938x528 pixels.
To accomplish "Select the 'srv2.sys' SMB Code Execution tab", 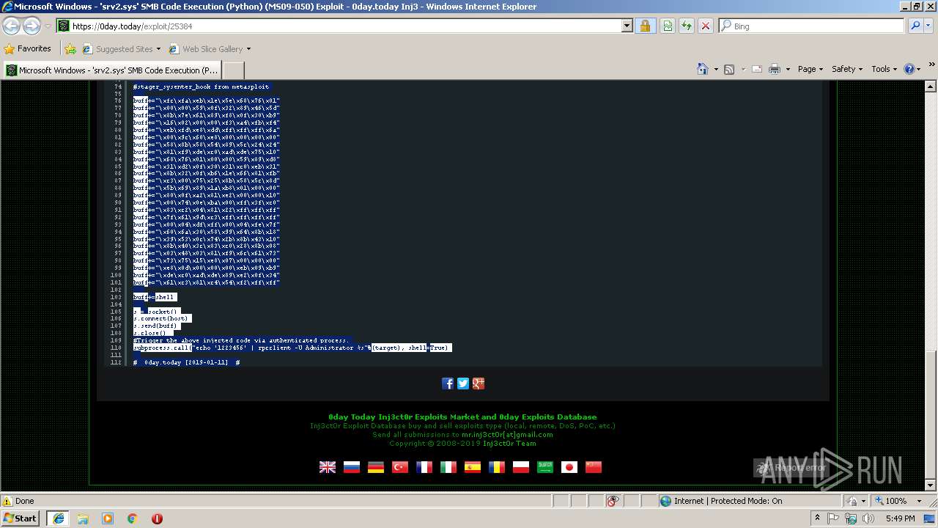I will [112, 70].
